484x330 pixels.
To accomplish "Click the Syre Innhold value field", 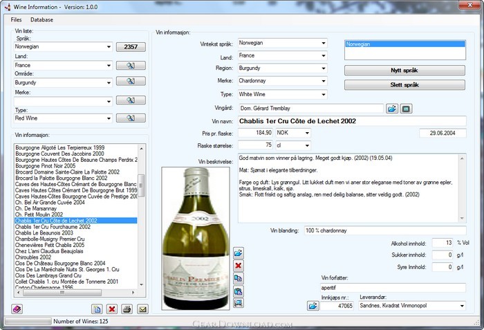I will point(443,267).
